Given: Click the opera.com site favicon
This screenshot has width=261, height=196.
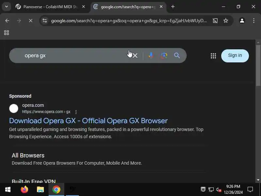Looking at the screenshot, I should (x=14, y=108).
